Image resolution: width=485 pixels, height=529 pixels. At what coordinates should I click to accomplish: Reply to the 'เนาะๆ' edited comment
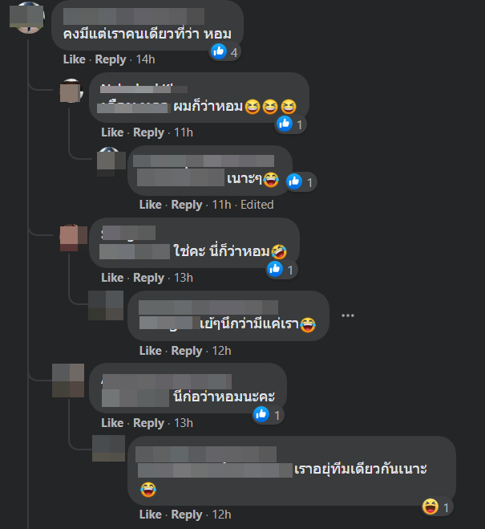click(x=187, y=205)
